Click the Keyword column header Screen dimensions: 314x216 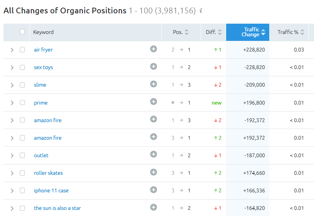[43, 32]
